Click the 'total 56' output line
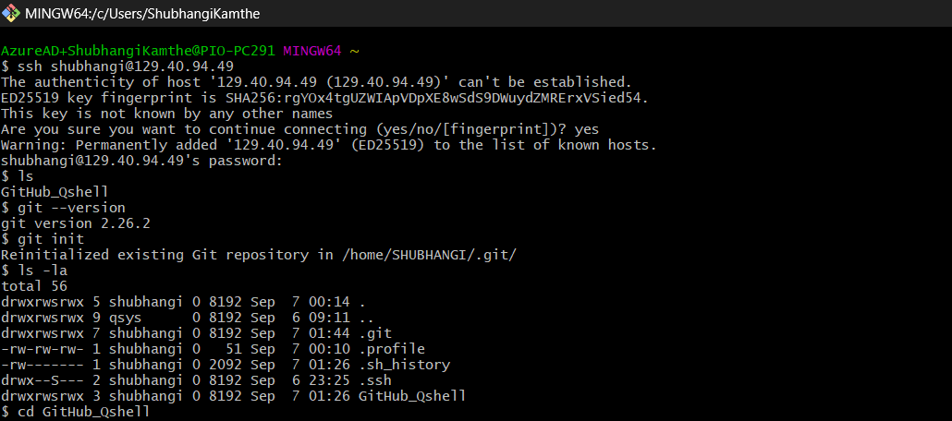Screen dimensions: 952x421 tap(33, 286)
